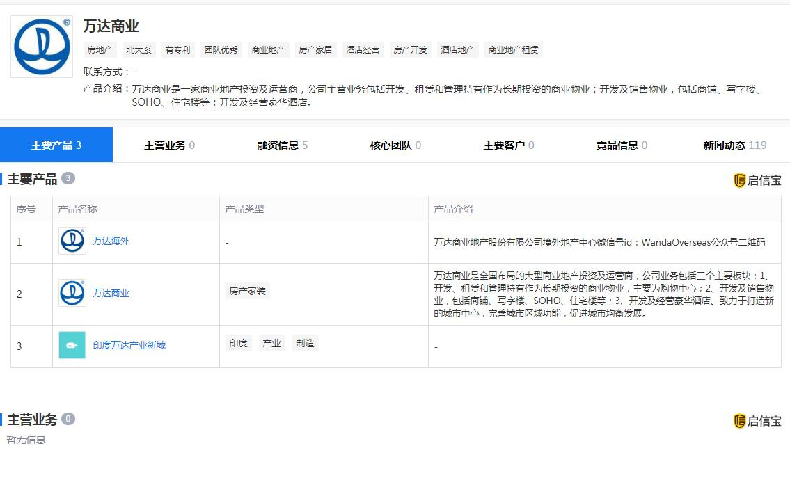Click the 酒店经营 tag
This screenshot has width=790, height=478.
click(x=363, y=50)
